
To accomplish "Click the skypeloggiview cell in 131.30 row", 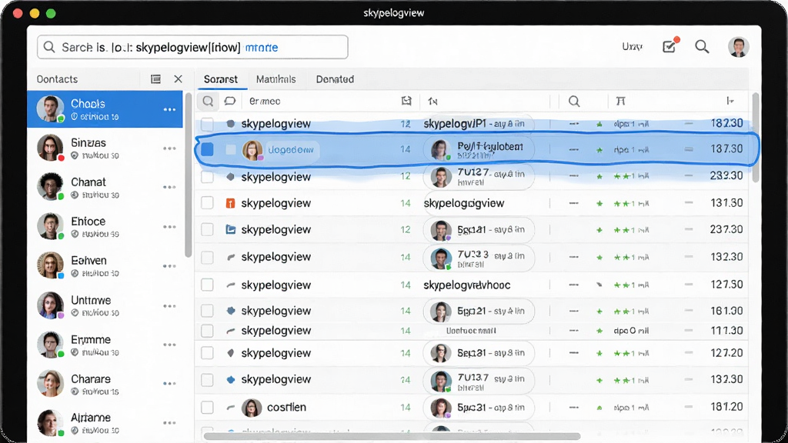I will pyautogui.click(x=464, y=203).
